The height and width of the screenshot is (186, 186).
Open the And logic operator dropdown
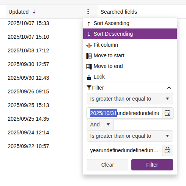100,125
